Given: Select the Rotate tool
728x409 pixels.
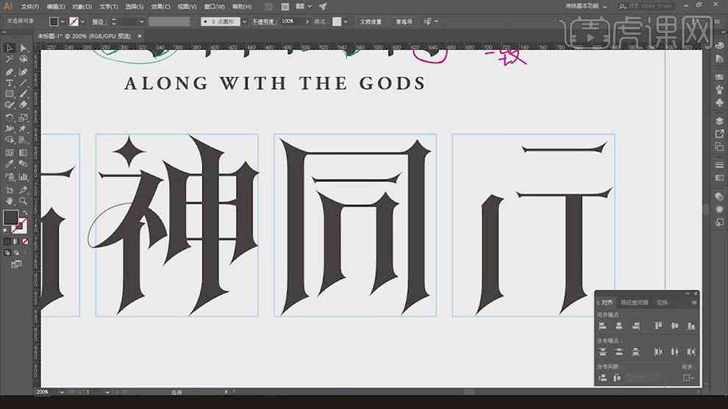Looking at the screenshot, I should [x=10, y=117].
